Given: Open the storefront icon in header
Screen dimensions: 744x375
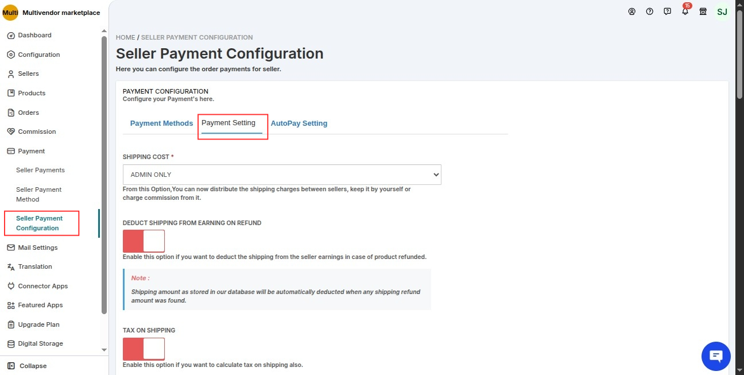Looking at the screenshot, I should click(703, 11).
